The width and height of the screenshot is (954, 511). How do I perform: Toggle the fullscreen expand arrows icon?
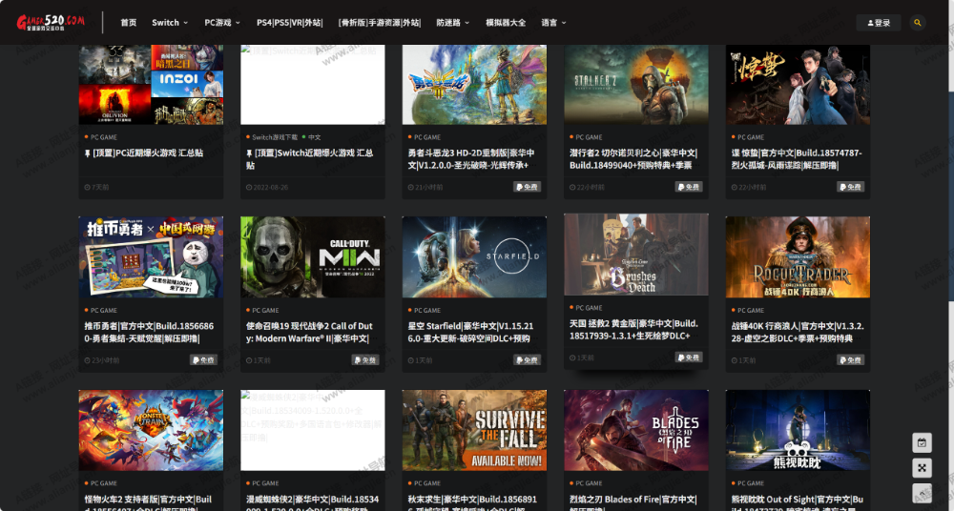click(922, 468)
